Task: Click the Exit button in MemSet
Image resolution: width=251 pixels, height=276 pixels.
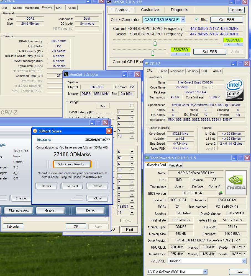Action: tap(129, 230)
